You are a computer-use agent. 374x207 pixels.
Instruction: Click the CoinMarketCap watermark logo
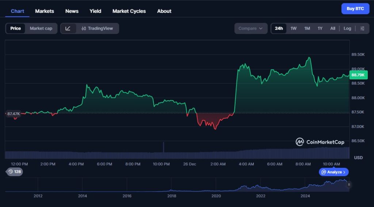click(320, 142)
